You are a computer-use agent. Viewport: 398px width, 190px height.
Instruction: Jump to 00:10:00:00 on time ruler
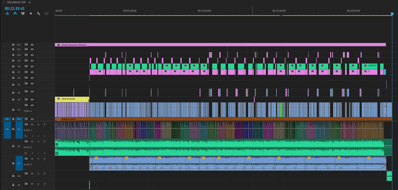[x=204, y=11]
